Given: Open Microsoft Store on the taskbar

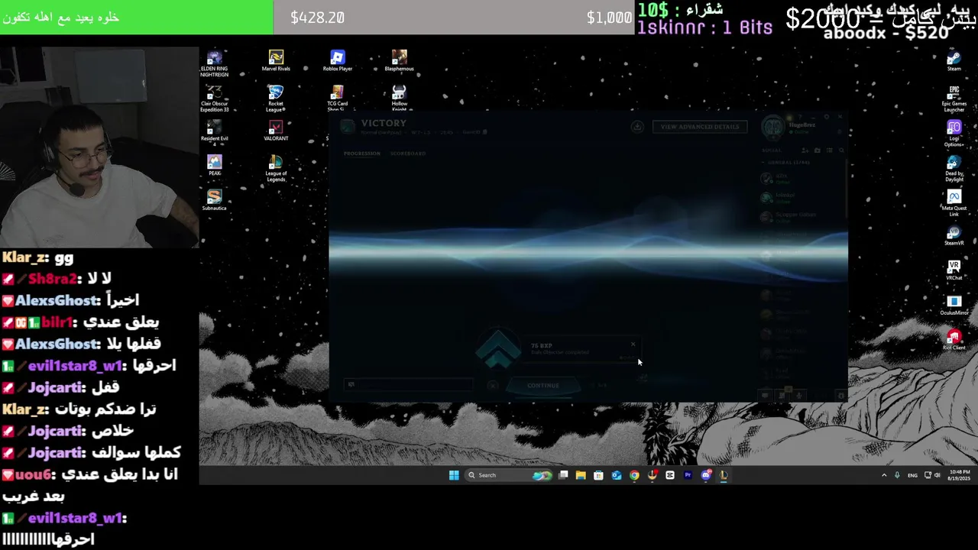Looking at the screenshot, I should (598, 475).
